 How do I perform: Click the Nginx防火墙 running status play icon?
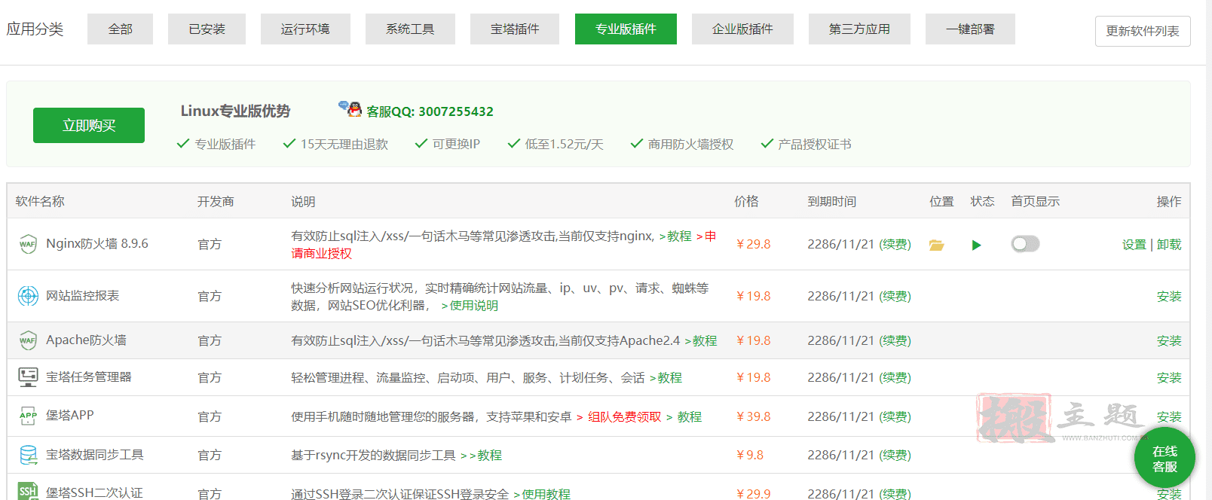click(x=976, y=245)
